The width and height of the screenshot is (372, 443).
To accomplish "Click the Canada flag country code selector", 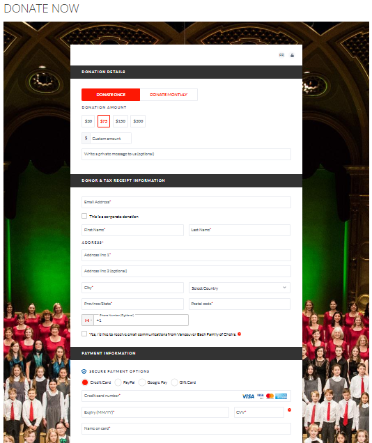I will click(88, 320).
